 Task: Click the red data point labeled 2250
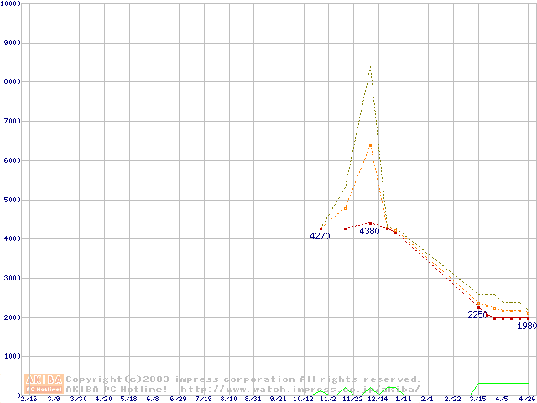tap(479, 306)
